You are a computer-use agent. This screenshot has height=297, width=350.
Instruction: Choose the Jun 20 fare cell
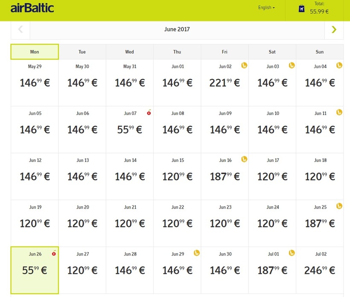point(82,223)
